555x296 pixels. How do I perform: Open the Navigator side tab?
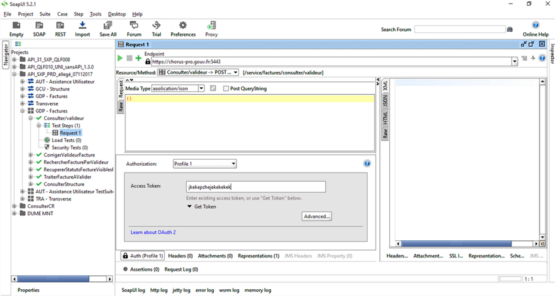[6, 55]
